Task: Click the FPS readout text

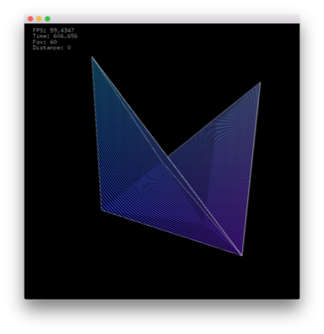Action: point(53,30)
